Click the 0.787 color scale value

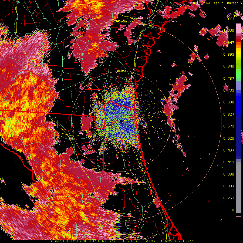229,78
